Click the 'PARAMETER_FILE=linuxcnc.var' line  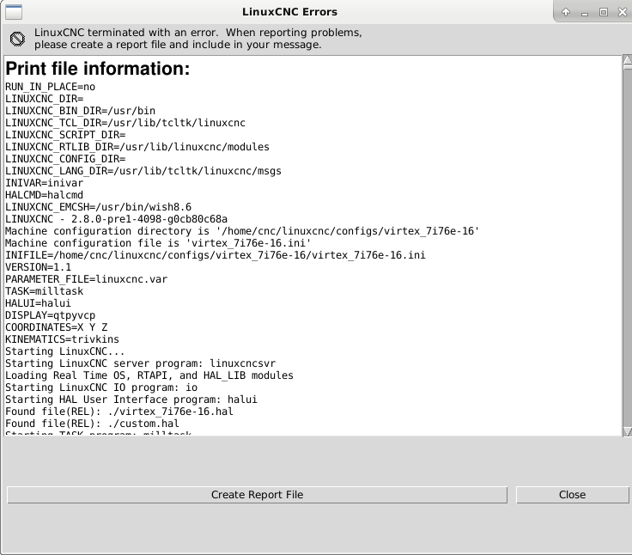[x=86, y=279]
